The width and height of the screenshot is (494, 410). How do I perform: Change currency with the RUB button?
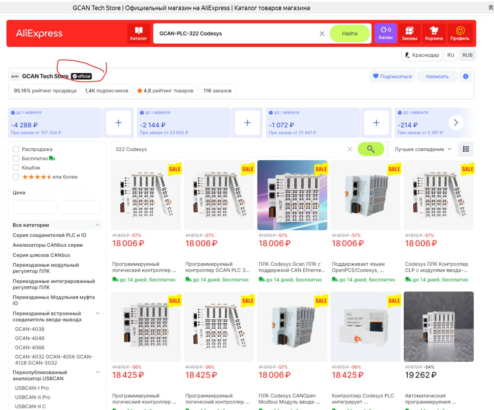467,55
